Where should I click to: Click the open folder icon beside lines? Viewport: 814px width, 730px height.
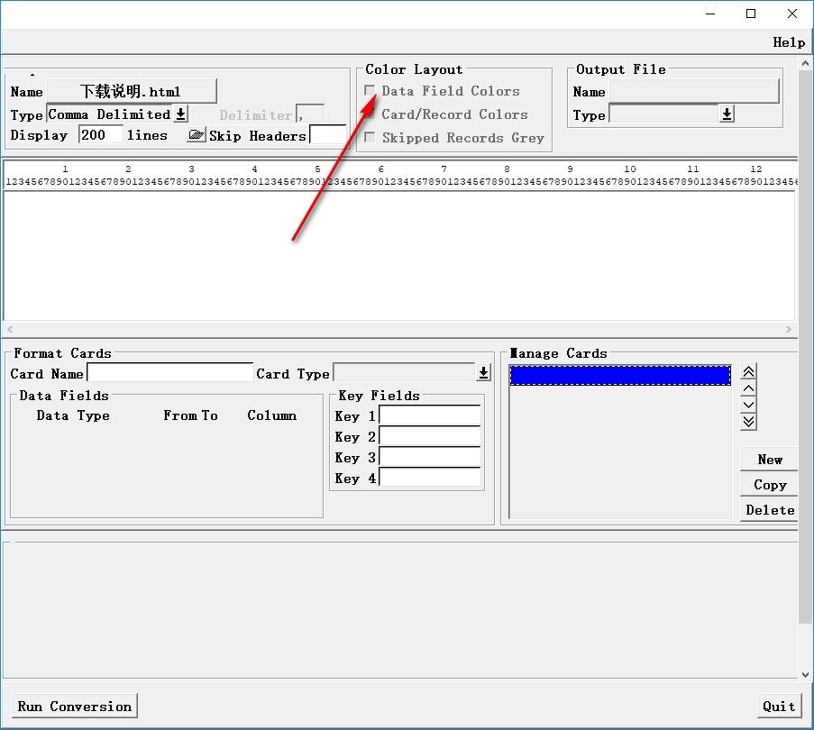coord(196,135)
